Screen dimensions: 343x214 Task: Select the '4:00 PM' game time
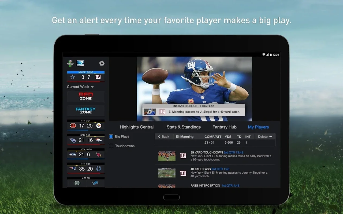86,178
